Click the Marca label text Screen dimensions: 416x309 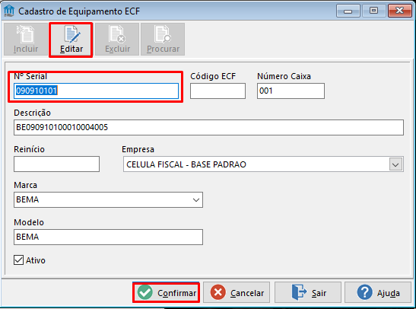(x=25, y=185)
